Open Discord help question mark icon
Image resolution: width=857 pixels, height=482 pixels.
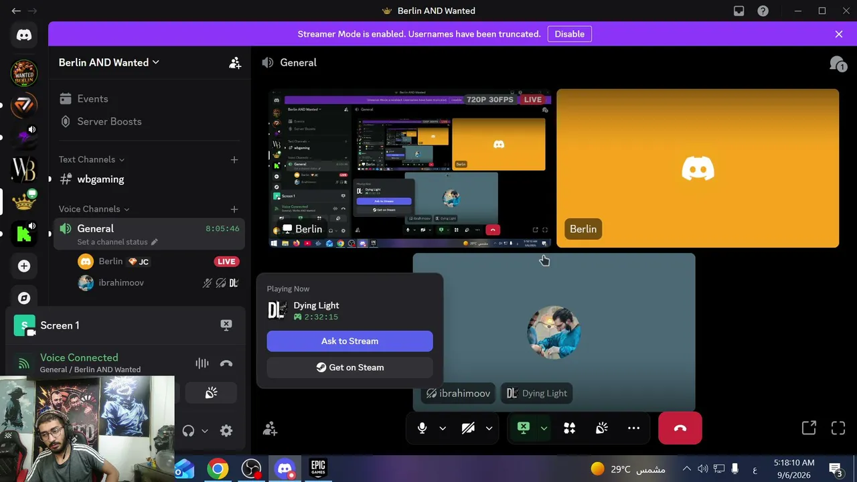[763, 11]
